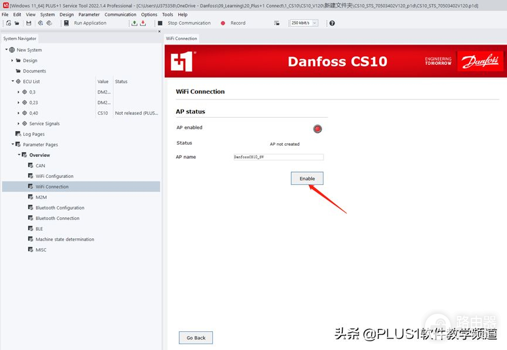Screen dimensions: 507x350
Task: Expand the Design folder node
Action: 12,60
